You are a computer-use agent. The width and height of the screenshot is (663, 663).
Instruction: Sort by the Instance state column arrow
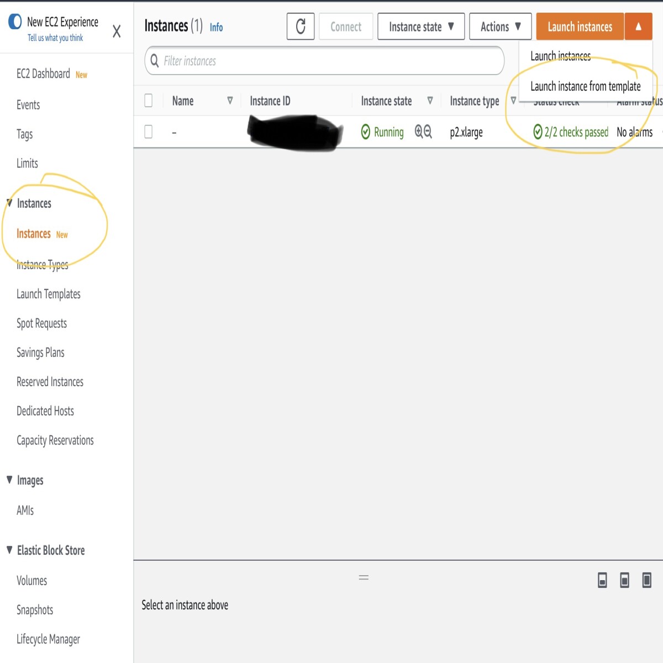click(x=430, y=101)
